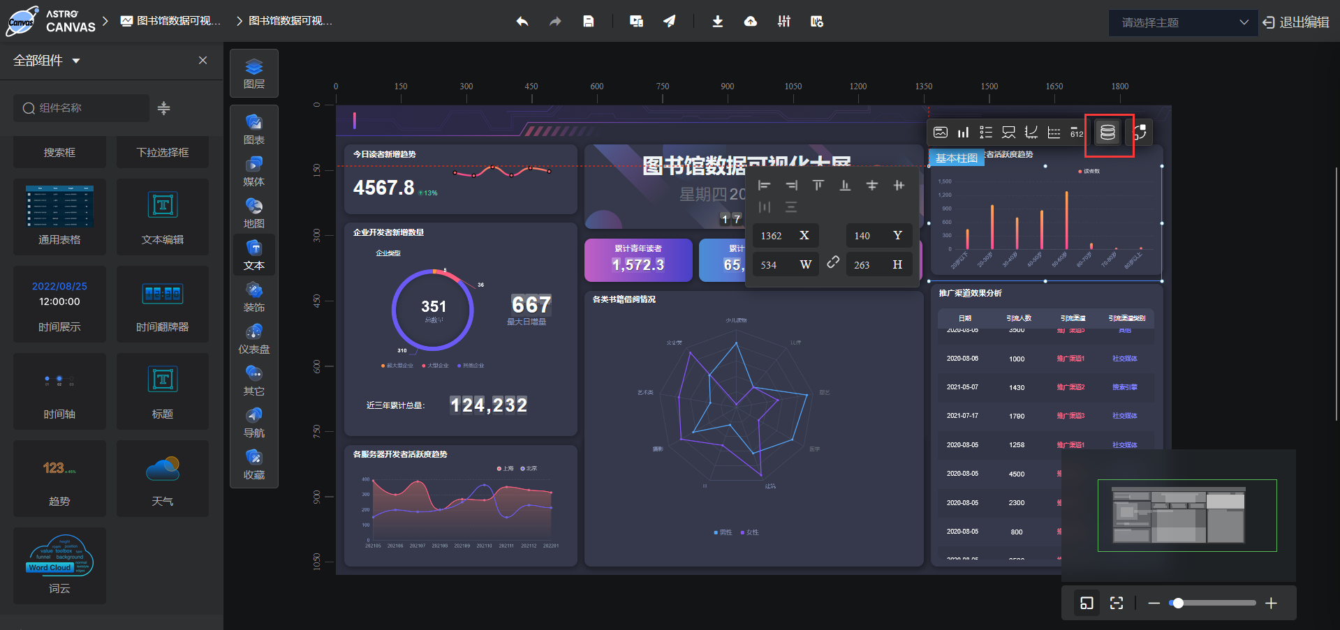
Task: Select the 图表 chart component category
Action: pyautogui.click(x=254, y=129)
